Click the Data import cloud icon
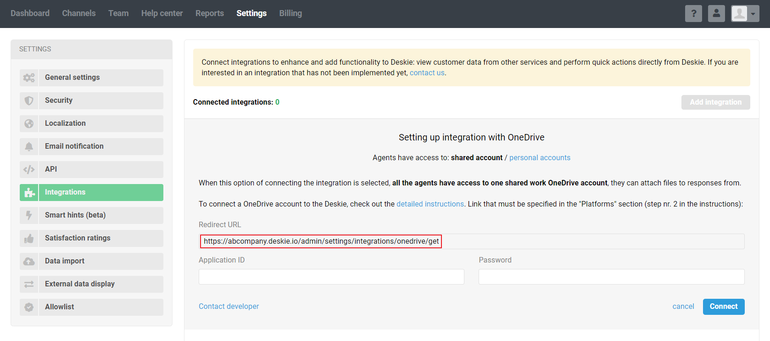This screenshot has height=341, width=770. click(29, 261)
